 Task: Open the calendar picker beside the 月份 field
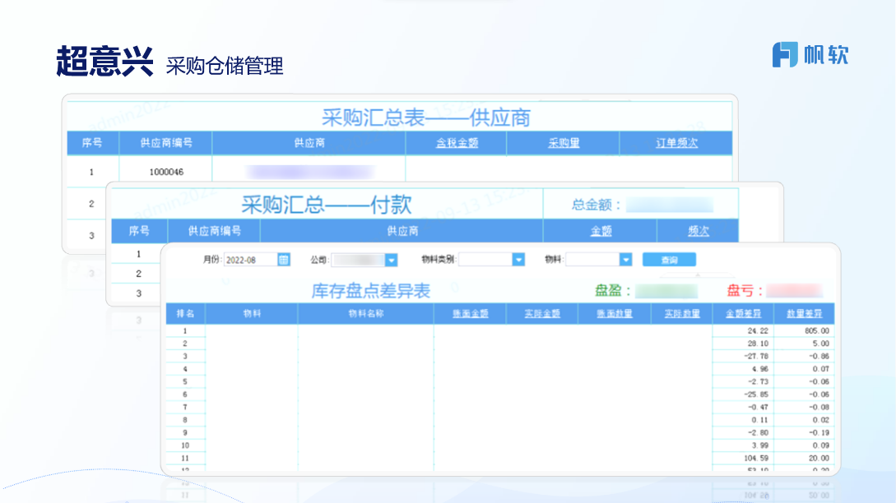283,260
